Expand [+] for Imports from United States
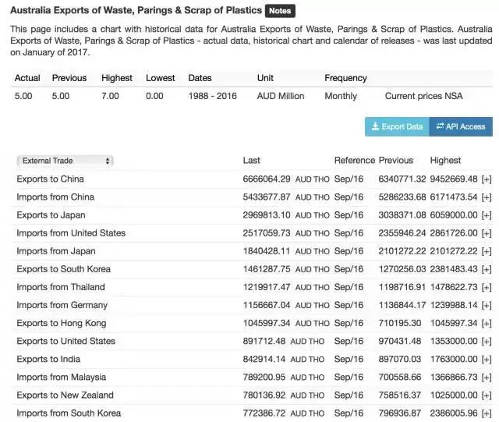The width and height of the screenshot is (499, 422). coord(487,233)
